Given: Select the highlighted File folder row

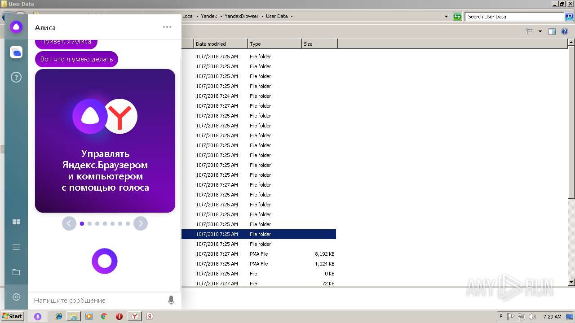Looking at the screenshot, I should click(259, 234).
